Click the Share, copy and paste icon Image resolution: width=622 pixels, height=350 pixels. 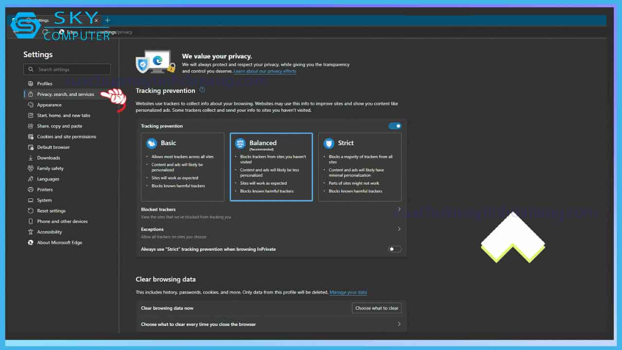pyautogui.click(x=31, y=126)
